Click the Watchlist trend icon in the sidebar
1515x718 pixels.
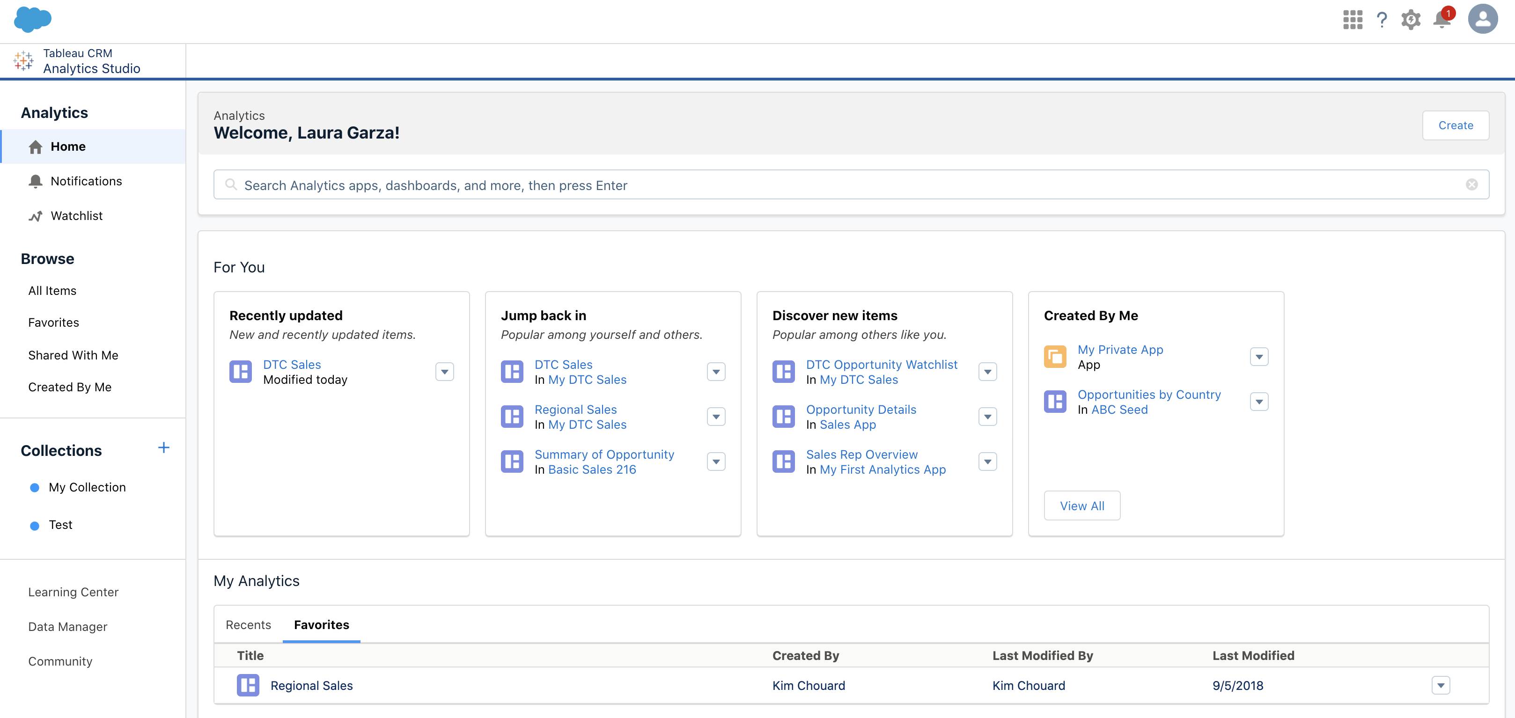[x=35, y=216]
